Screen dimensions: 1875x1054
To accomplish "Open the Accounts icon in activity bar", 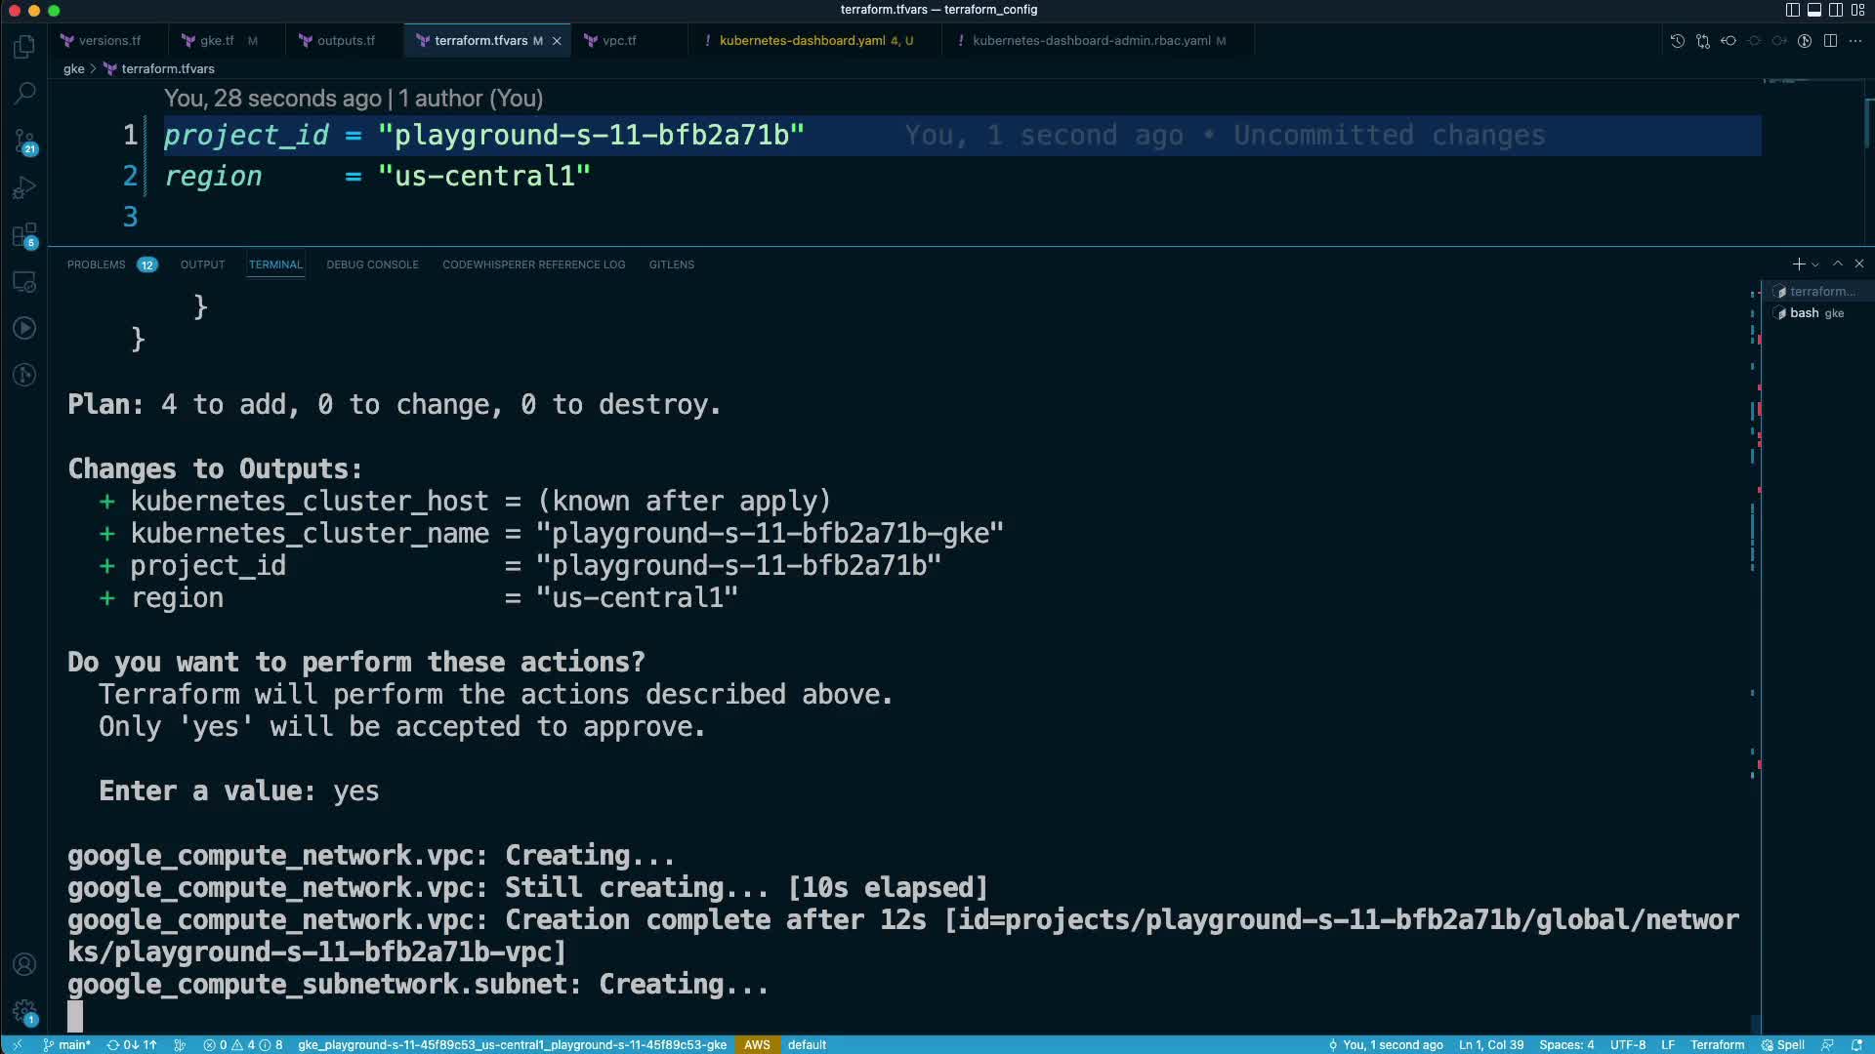I will click(x=24, y=964).
